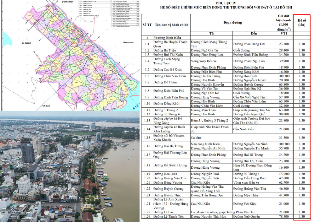This screenshot has height=222, width=315.
Task: Select the 'Đường Yết Kiêu' cell
Action: tap(245, 204)
